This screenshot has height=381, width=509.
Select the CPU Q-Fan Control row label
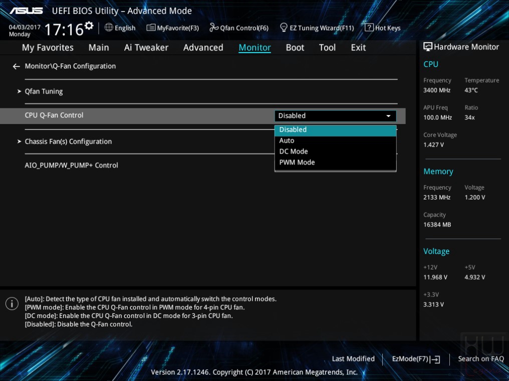coord(54,115)
